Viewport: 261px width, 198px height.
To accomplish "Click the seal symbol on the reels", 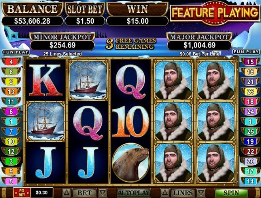I will tap(131, 163).
